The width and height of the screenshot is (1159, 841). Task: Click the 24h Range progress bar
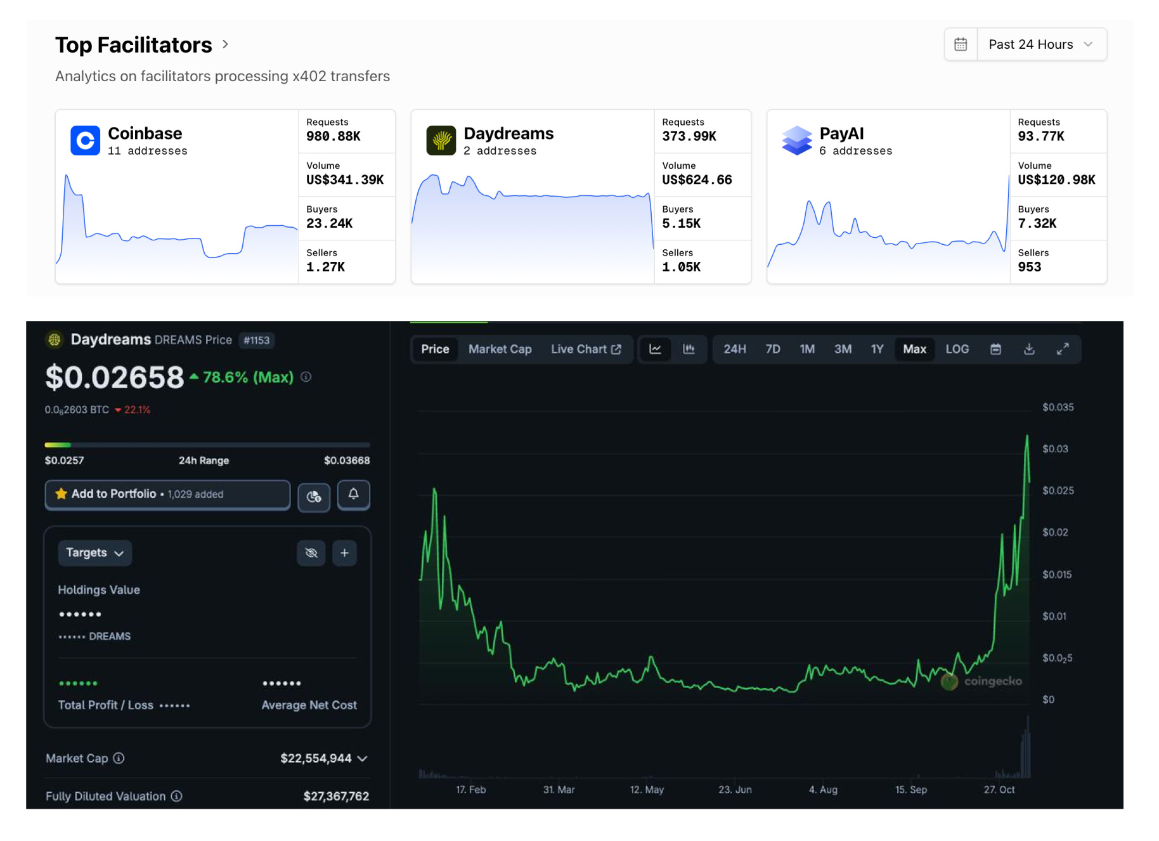coord(207,445)
